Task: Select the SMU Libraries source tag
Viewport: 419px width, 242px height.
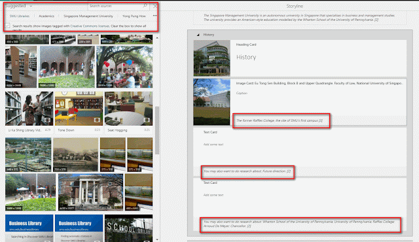Action: (20, 16)
